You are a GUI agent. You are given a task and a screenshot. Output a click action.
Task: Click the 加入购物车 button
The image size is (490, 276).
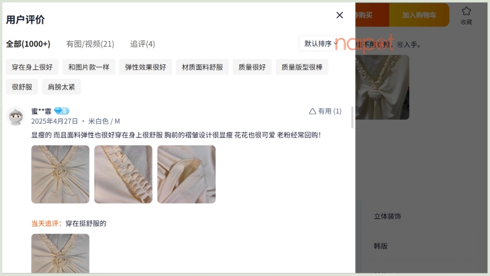pyautogui.click(x=419, y=15)
